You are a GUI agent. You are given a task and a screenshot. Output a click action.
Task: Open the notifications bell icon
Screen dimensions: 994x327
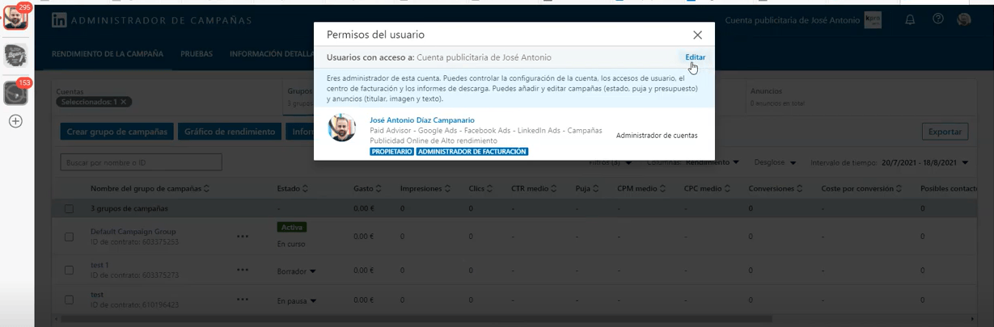pyautogui.click(x=910, y=20)
